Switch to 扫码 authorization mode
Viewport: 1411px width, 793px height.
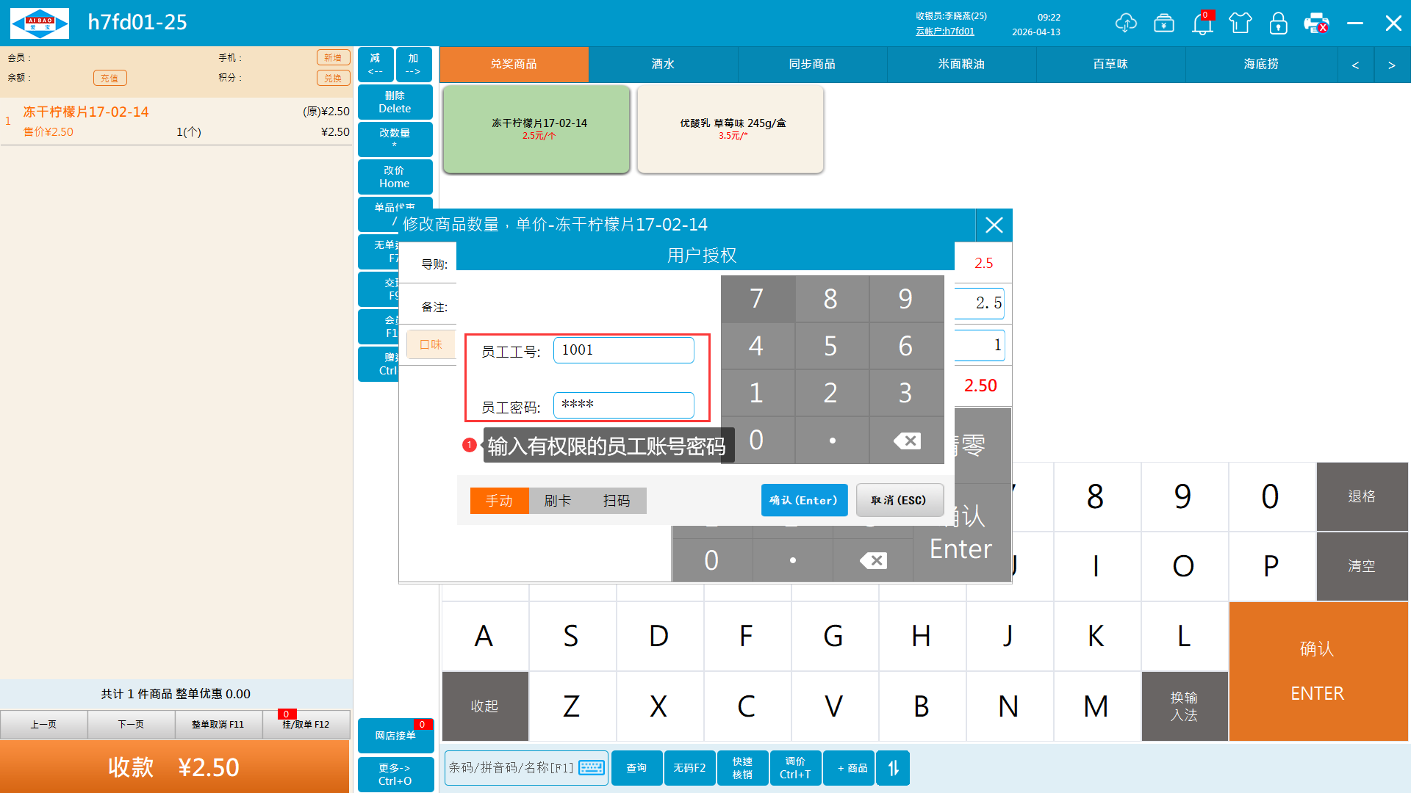pyautogui.click(x=617, y=501)
